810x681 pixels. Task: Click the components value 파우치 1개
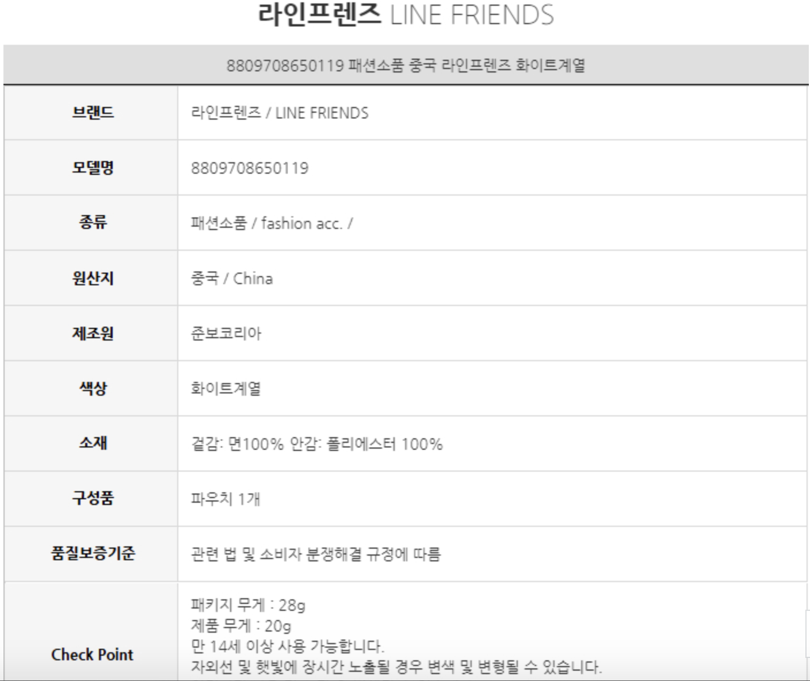coord(226,499)
